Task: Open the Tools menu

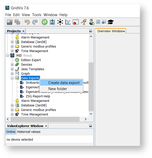Action: 37,15
